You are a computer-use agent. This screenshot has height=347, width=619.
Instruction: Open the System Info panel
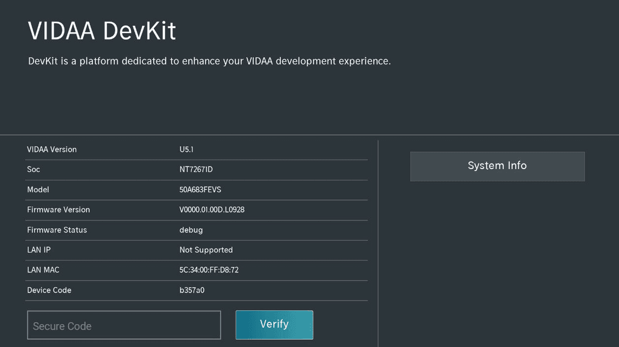click(497, 166)
